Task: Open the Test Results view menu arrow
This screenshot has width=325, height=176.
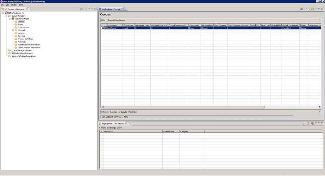Action: 316,123
